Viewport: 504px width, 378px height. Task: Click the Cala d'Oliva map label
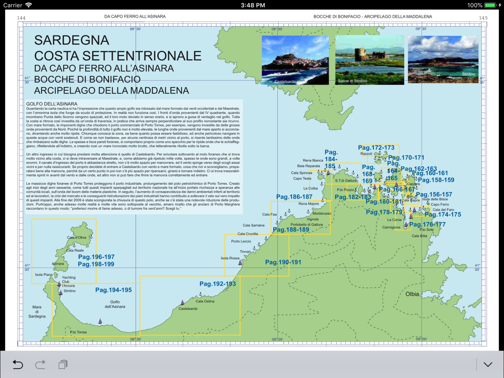point(77,237)
